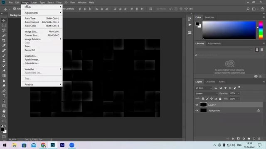Select the Dodge tool
Image resolution: width=266 pixels, height=149 pixels.
(4, 86)
